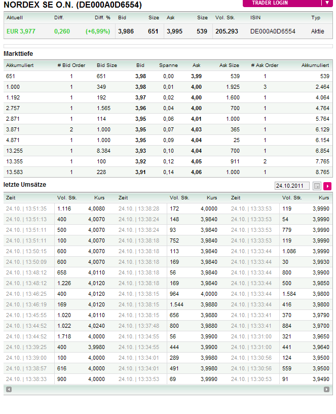Viewport: 336px width, 414px height.
Task: Click the ISIN value DE000A0D6554
Action: [273, 31]
